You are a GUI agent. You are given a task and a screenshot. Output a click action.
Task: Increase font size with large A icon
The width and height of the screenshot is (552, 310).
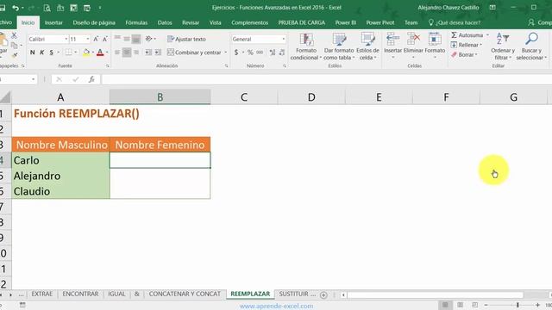click(x=96, y=39)
